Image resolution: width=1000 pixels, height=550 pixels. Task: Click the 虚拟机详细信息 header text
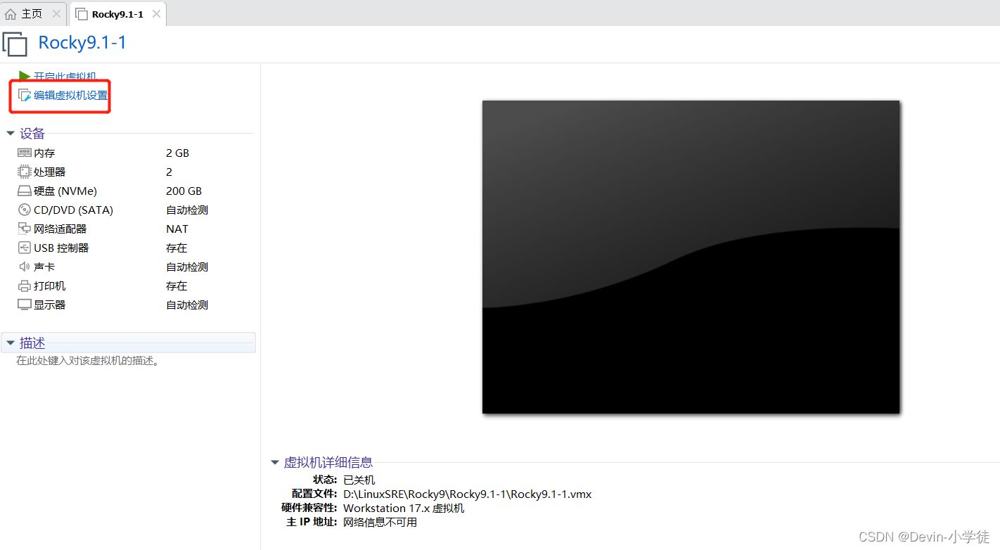tap(328, 462)
